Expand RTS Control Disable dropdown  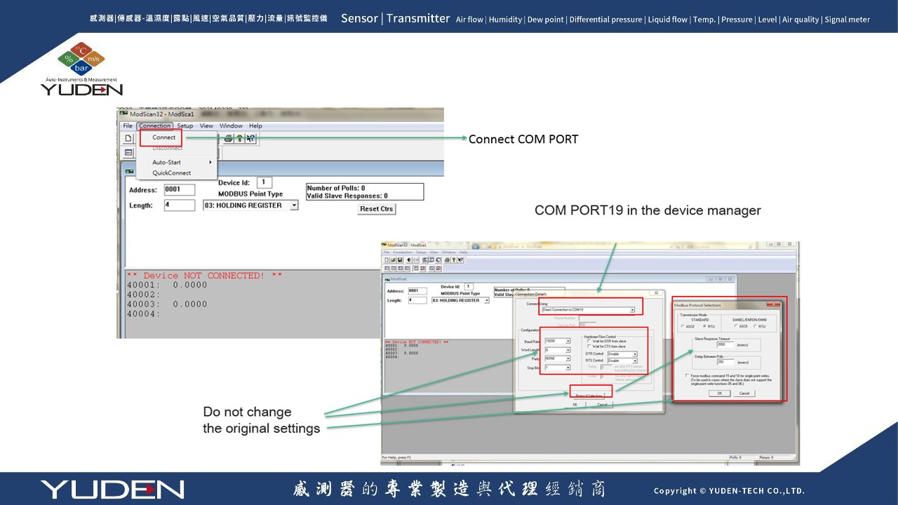[x=635, y=361]
